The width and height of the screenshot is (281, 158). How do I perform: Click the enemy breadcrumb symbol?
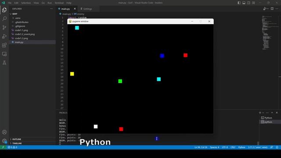79,14
